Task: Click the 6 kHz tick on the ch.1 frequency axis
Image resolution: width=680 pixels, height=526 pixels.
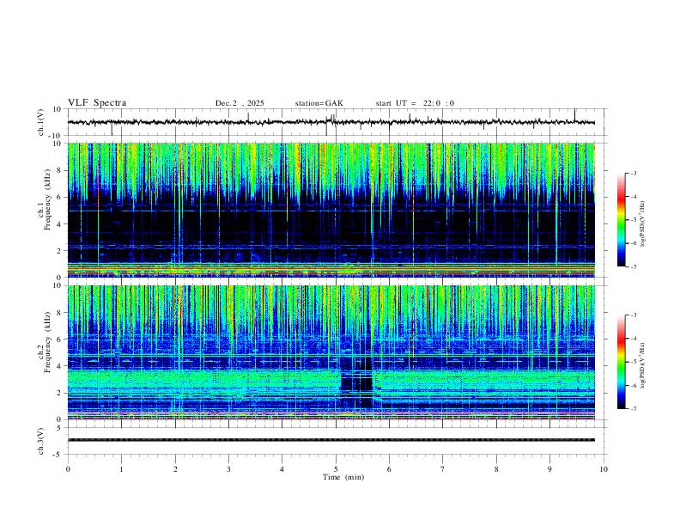Action: tap(59, 197)
